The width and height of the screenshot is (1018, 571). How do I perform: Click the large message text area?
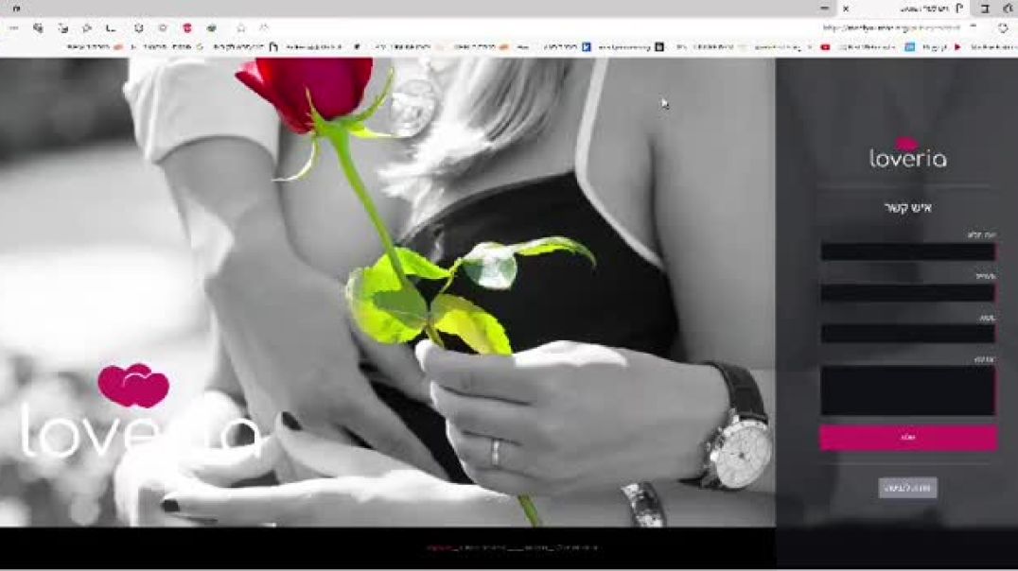pos(907,390)
